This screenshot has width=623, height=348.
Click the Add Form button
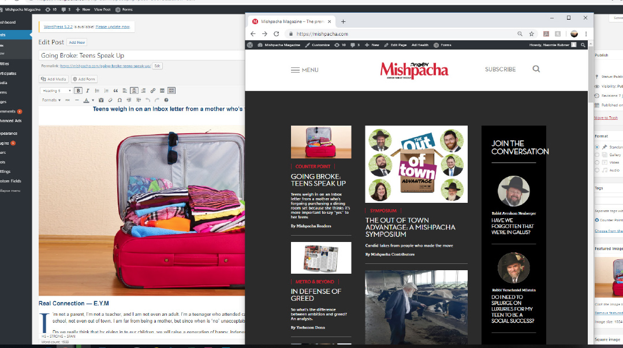pos(84,80)
